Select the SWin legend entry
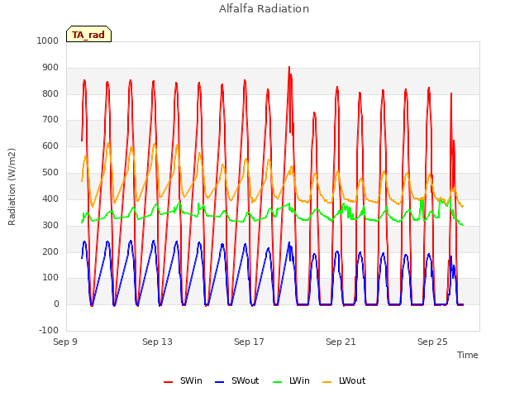The width and height of the screenshot is (529, 397). (183, 380)
